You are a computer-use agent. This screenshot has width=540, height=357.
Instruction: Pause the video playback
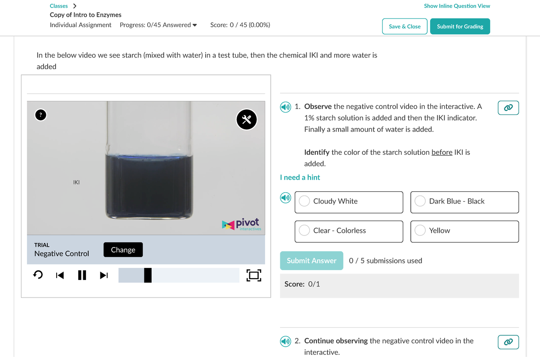[x=82, y=275]
